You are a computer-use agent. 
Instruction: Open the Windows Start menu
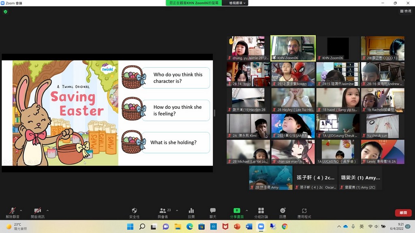pyautogui.click(x=130, y=227)
